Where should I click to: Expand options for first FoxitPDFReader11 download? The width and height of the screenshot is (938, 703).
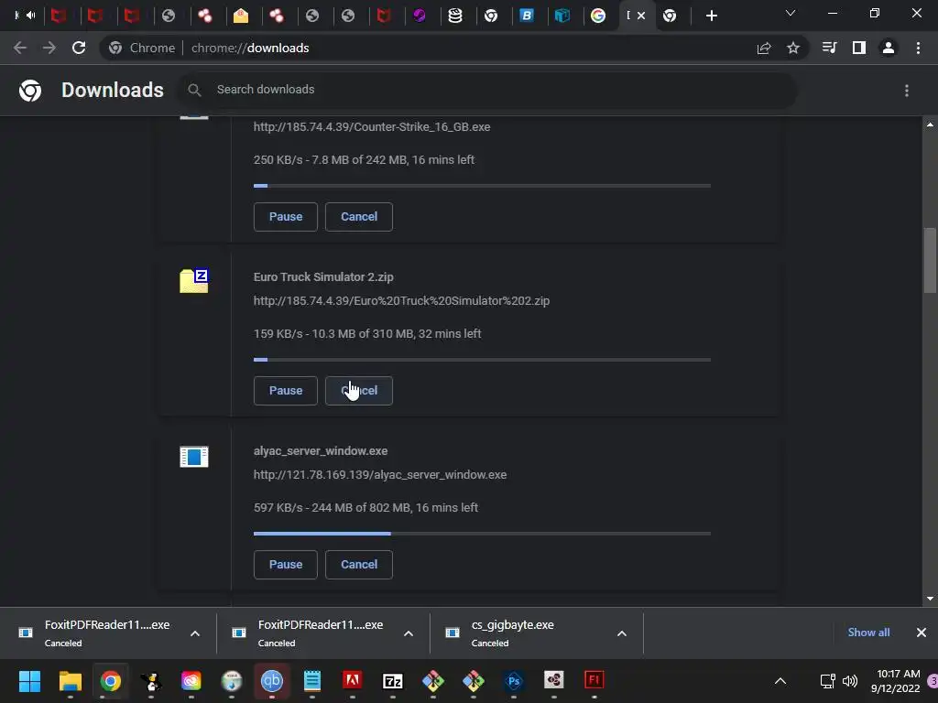[x=195, y=633]
